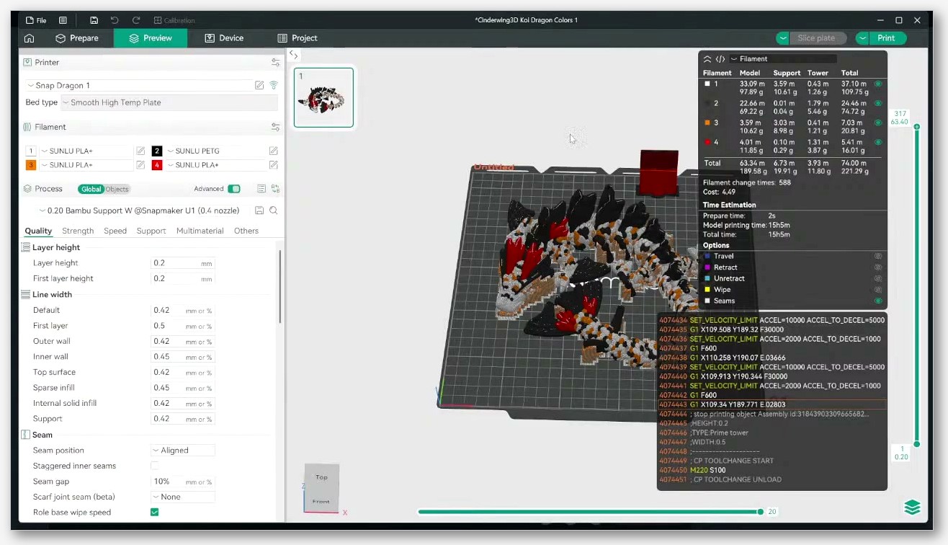The height and width of the screenshot is (545, 948).
Task: Click the Undo arrow icon
Action: 115,20
